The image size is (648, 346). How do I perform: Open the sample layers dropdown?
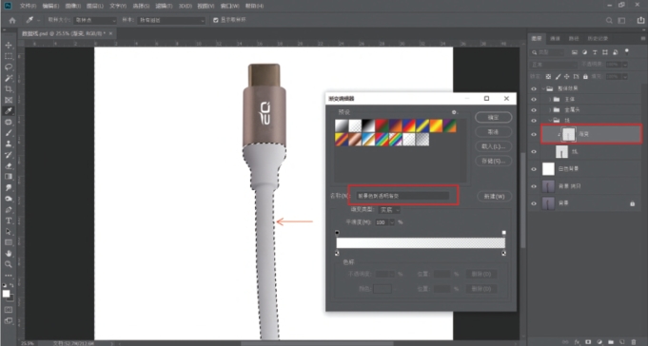(x=171, y=20)
